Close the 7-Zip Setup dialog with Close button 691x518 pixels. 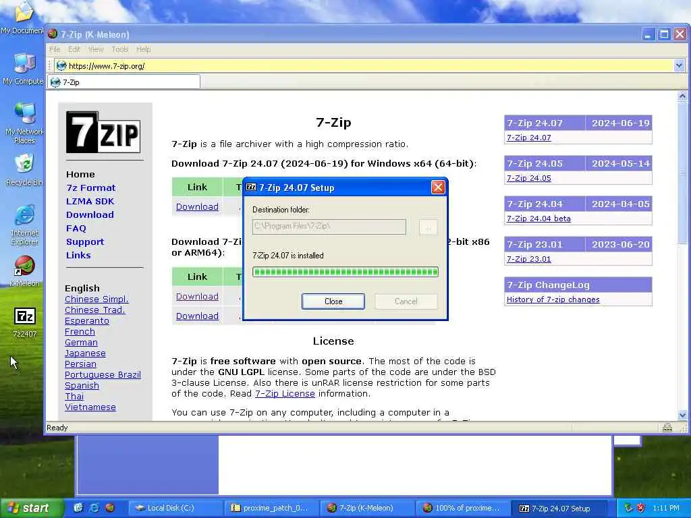click(x=333, y=301)
